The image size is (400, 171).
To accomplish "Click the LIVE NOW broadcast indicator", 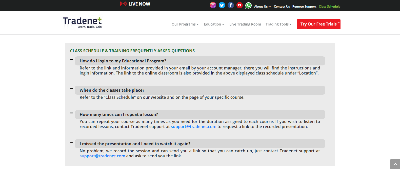I will (x=135, y=4).
